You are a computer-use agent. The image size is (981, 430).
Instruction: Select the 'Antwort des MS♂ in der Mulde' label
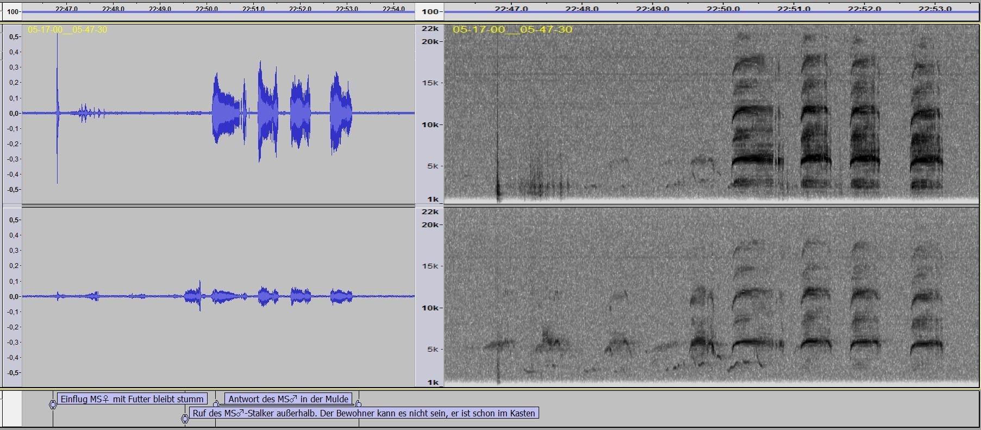288,399
